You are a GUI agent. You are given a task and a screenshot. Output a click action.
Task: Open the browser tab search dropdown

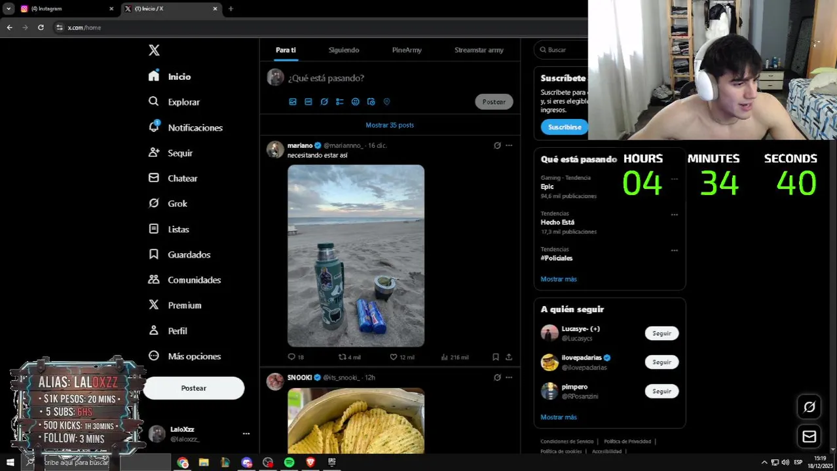[9, 9]
